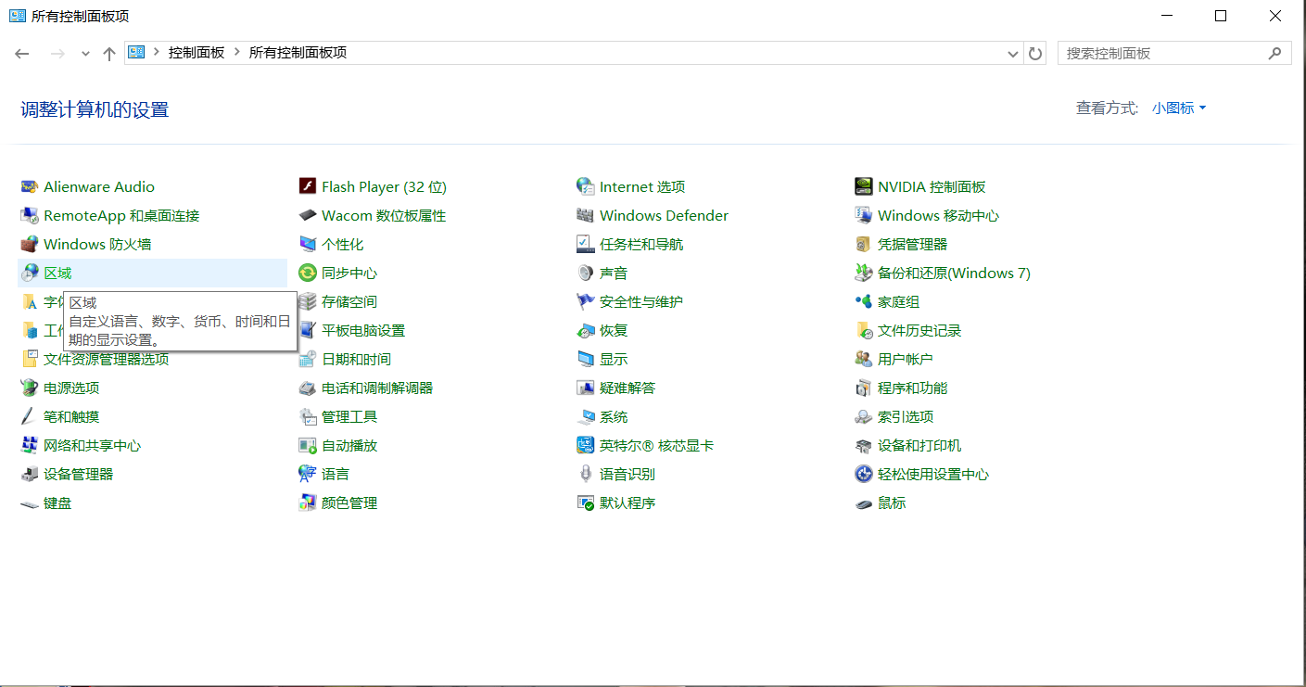Click the 个性化 icon

(x=307, y=244)
